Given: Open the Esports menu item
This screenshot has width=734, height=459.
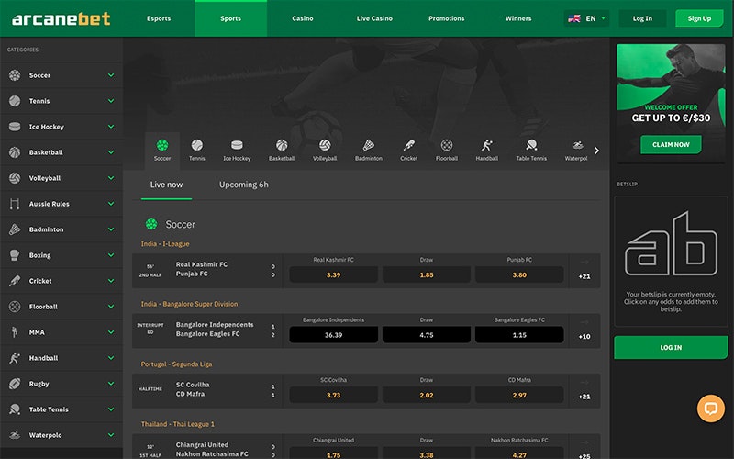Looking at the screenshot, I should pos(159,18).
